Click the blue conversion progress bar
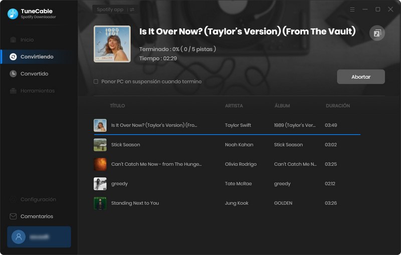The height and width of the screenshot is (255, 401). pos(227,134)
